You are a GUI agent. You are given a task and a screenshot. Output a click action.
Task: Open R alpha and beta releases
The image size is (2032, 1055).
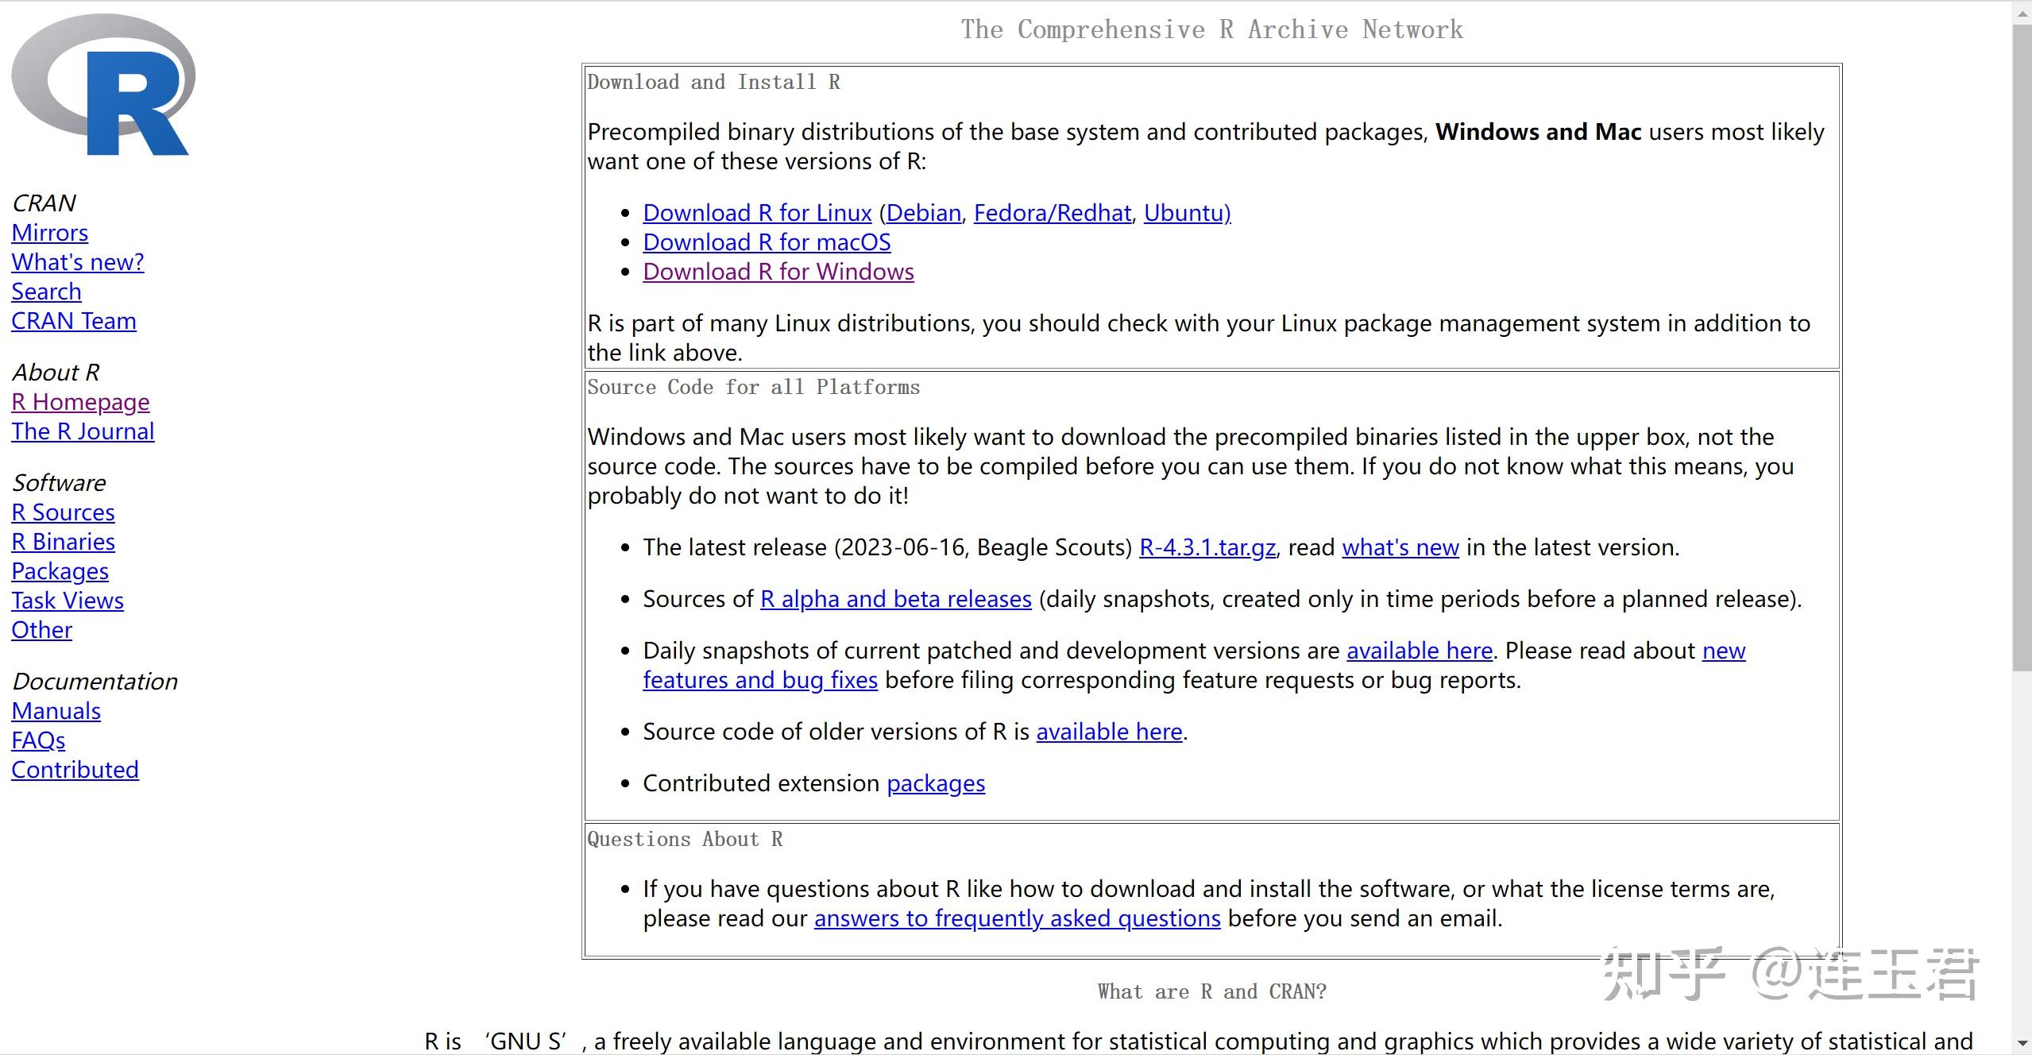pos(895,599)
